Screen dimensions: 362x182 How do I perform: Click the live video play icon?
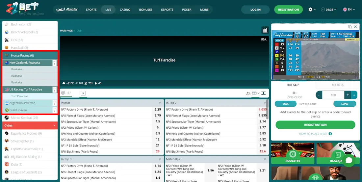pyautogui.click(x=83, y=93)
